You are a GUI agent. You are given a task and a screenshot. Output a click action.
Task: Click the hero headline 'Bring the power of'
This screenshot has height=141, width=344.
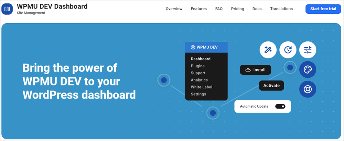click(70, 68)
